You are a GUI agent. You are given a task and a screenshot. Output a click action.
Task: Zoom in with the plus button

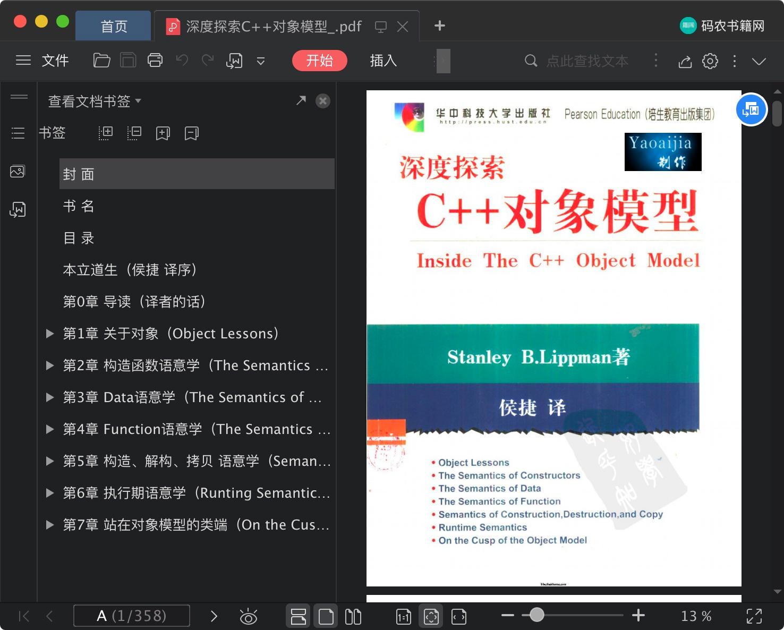click(x=638, y=616)
